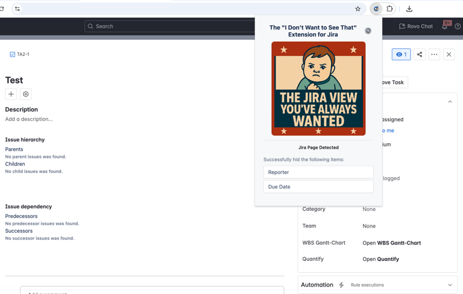Click the Issue hierarchy heading
This screenshot has width=463, height=294.
pos(25,140)
